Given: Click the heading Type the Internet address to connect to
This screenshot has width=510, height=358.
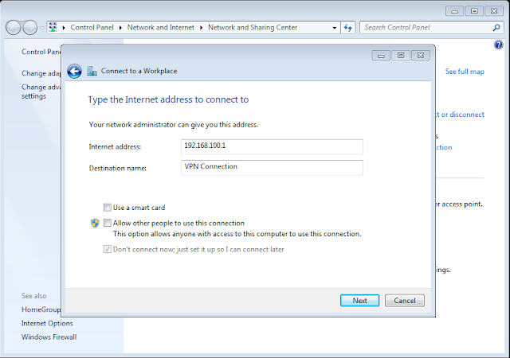Looking at the screenshot, I should 168,99.
